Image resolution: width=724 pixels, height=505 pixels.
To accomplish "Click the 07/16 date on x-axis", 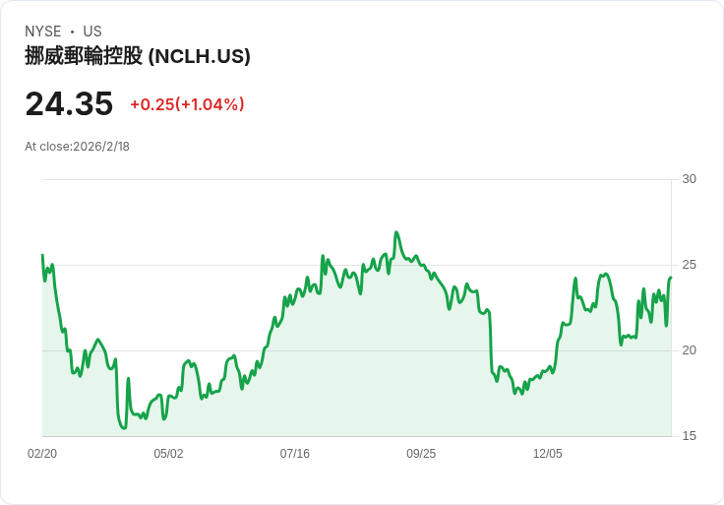I will click(295, 454).
